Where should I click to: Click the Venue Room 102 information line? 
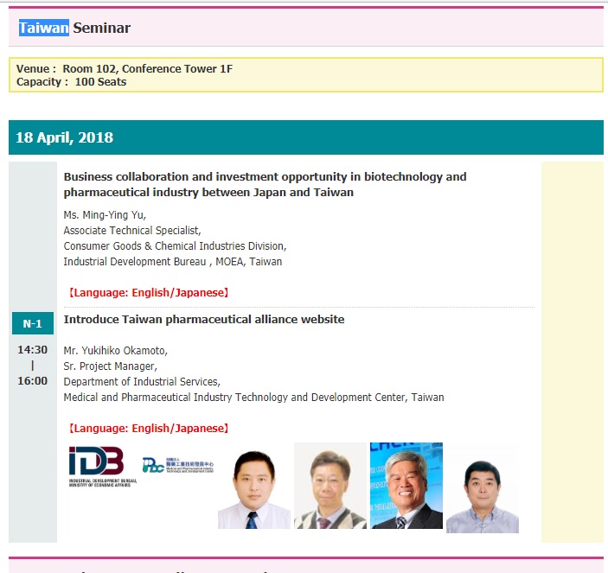(125, 69)
